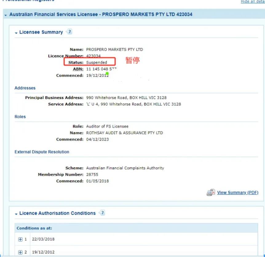Open help icon beside Licence Authorisation Conditions
The image size is (265, 257).
102,212
